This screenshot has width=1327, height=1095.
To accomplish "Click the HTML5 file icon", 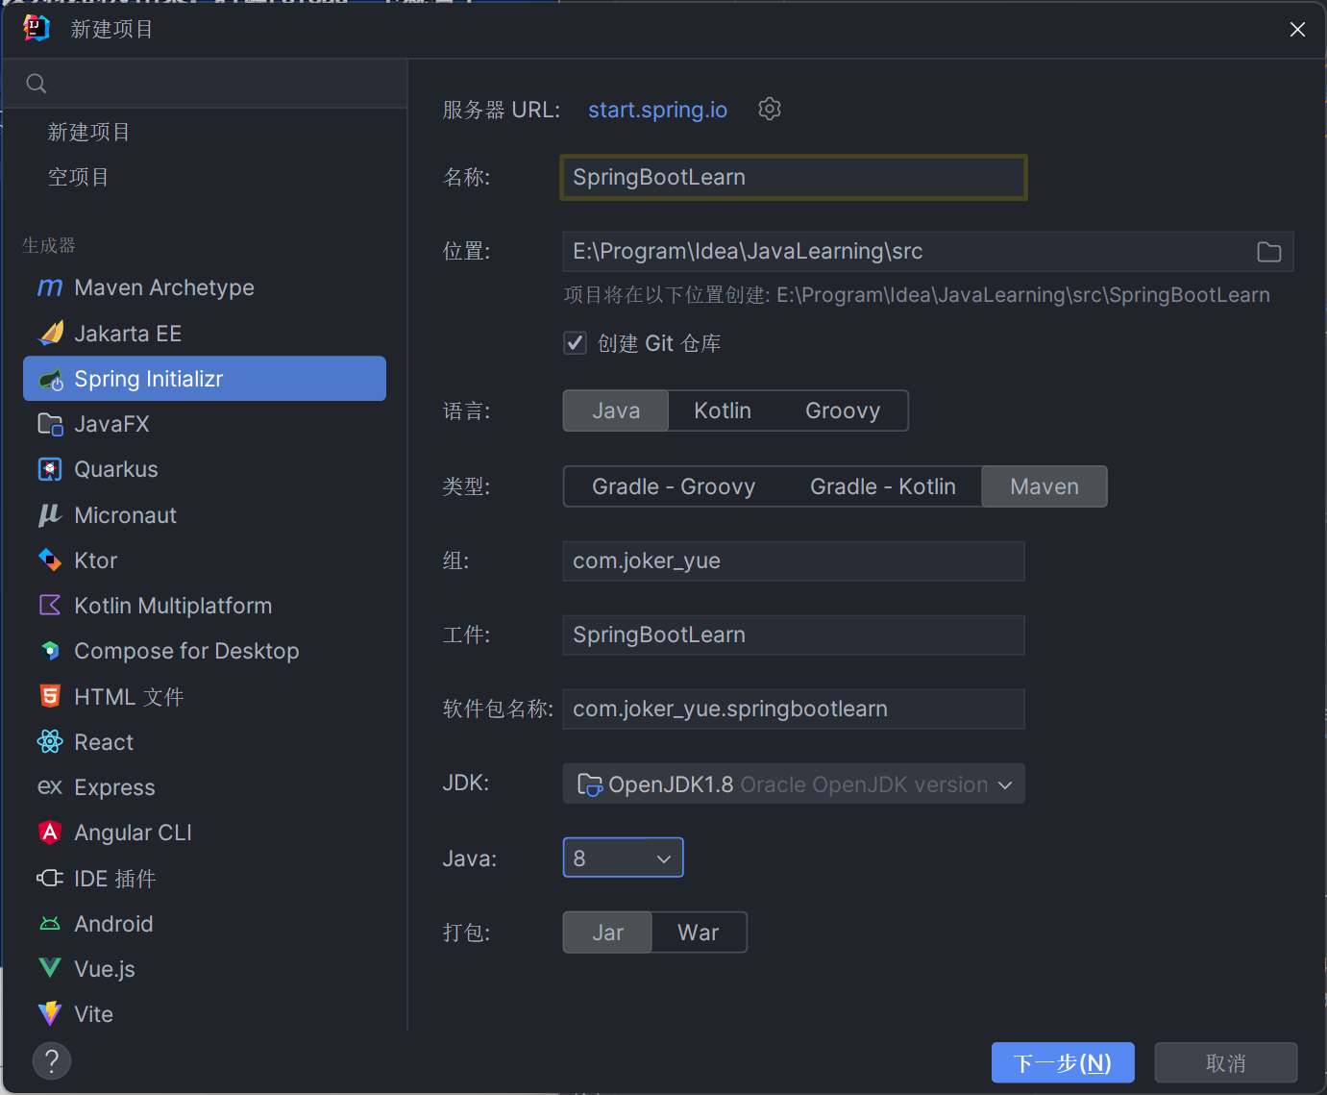I will click(50, 696).
